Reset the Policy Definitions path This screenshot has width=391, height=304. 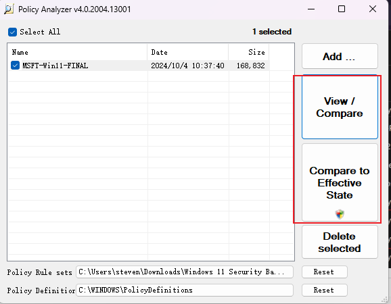tap(324, 290)
